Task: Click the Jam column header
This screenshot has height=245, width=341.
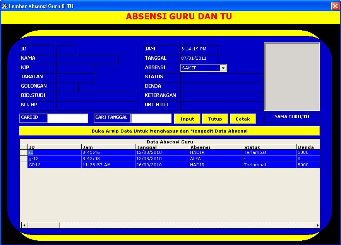Action: point(108,147)
